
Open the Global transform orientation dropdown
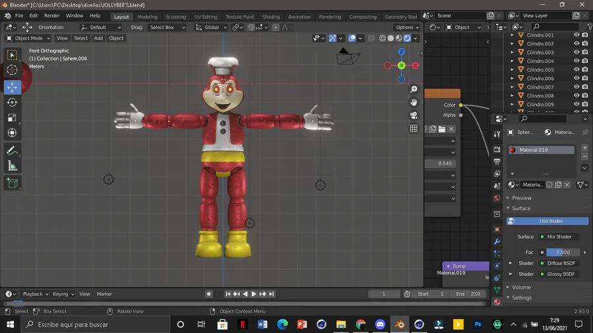click(211, 27)
